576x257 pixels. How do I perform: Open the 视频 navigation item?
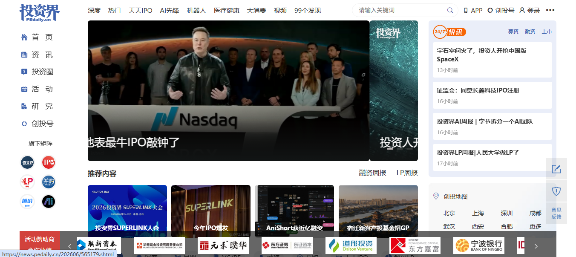(280, 10)
